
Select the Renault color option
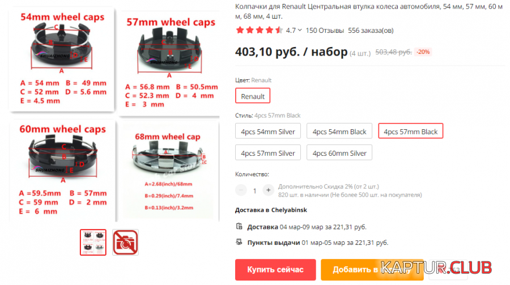(x=253, y=96)
